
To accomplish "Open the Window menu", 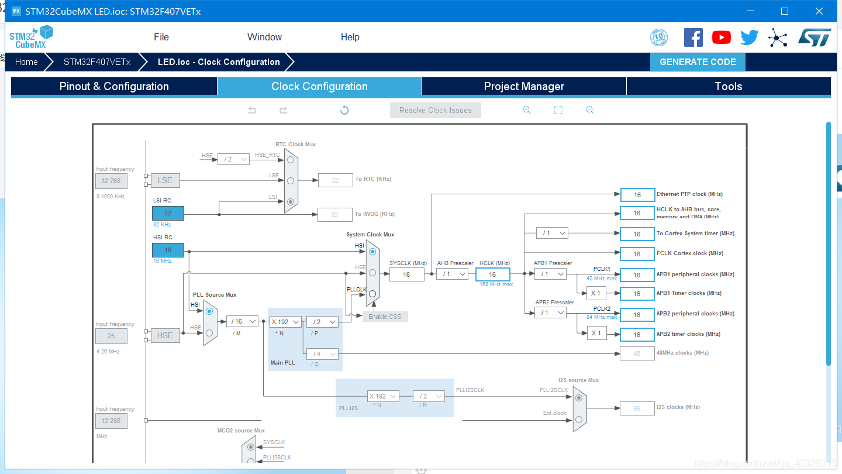I will [265, 37].
